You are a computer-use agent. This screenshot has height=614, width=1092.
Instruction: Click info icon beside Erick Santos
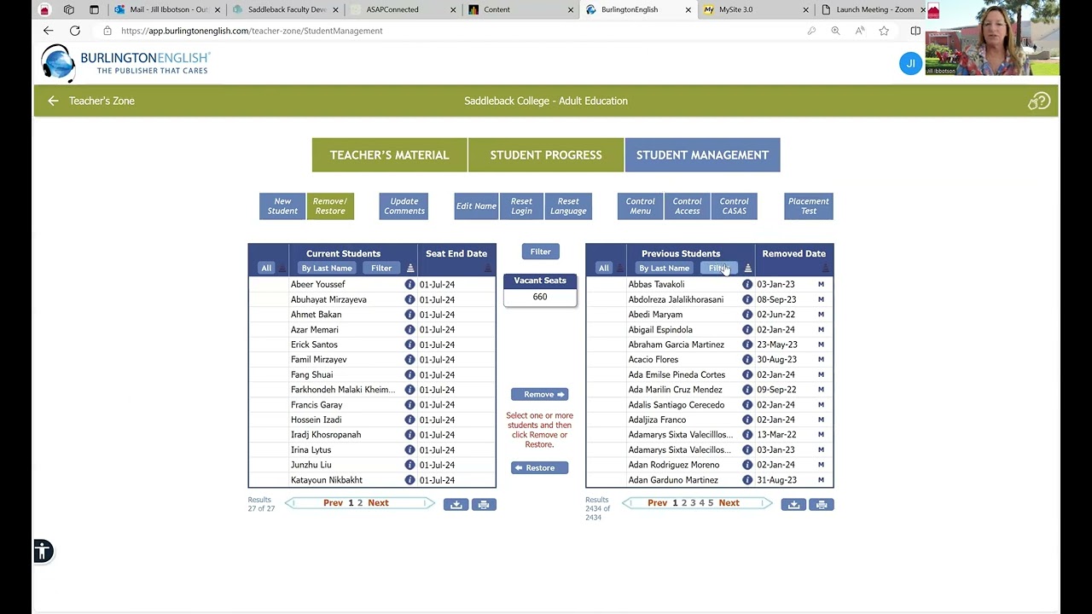[x=409, y=345]
